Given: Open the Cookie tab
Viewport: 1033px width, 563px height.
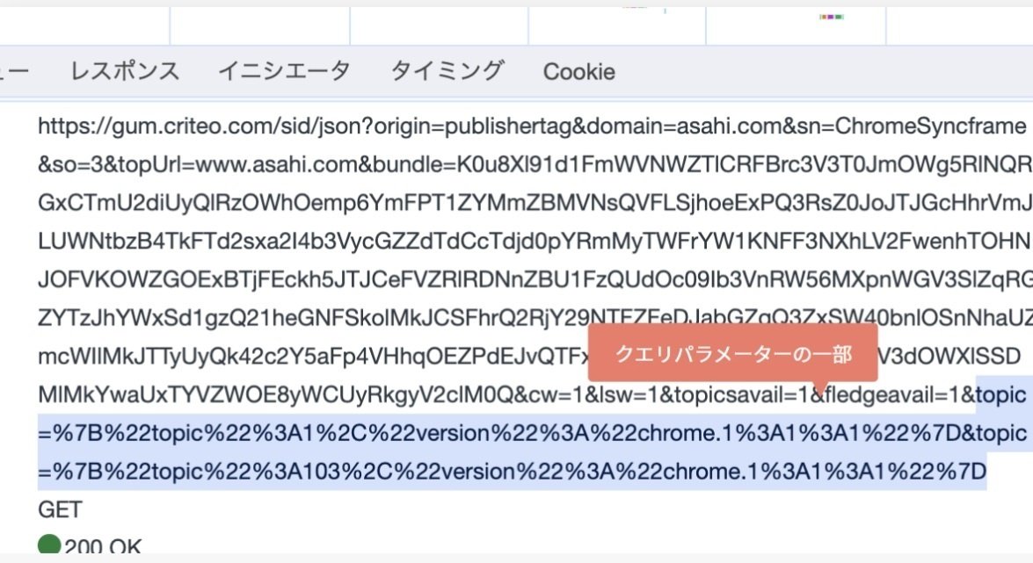Looking at the screenshot, I should point(579,71).
